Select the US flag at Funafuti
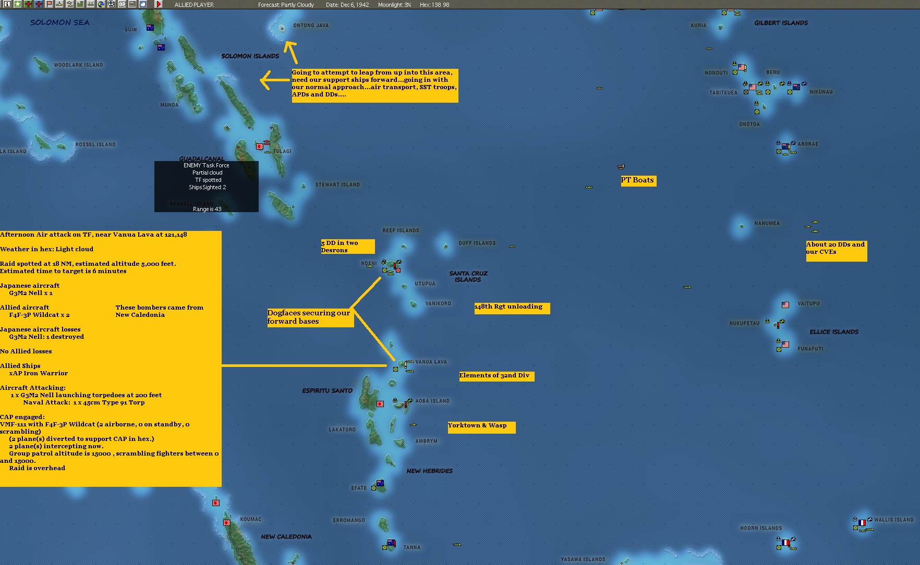The width and height of the screenshot is (920, 565). pos(785,345)
